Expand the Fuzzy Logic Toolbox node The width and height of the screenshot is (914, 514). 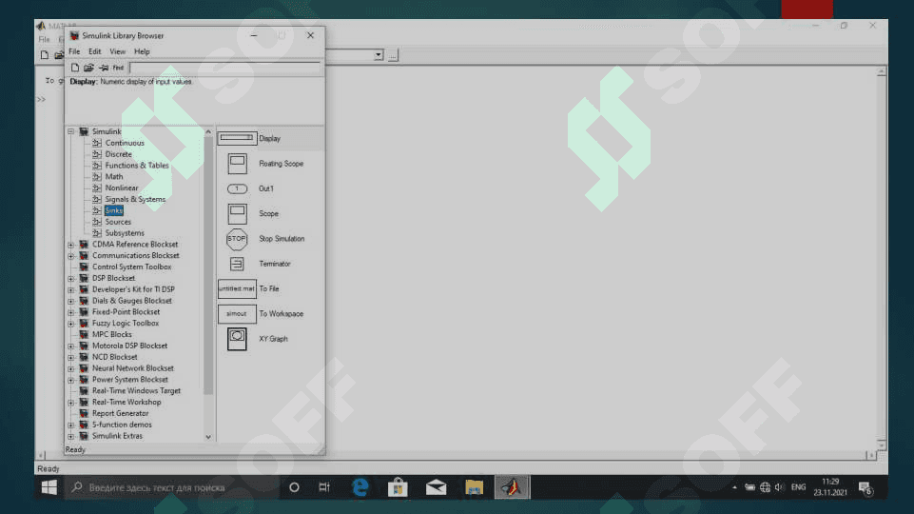click(x=70, y=324)
